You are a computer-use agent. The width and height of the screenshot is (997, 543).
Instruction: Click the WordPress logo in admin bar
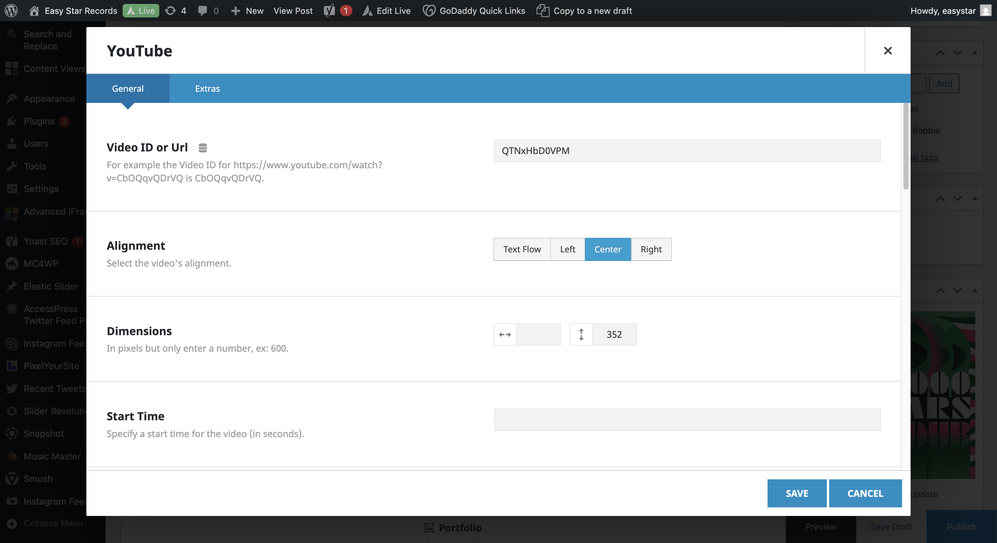tap(11, 11)
